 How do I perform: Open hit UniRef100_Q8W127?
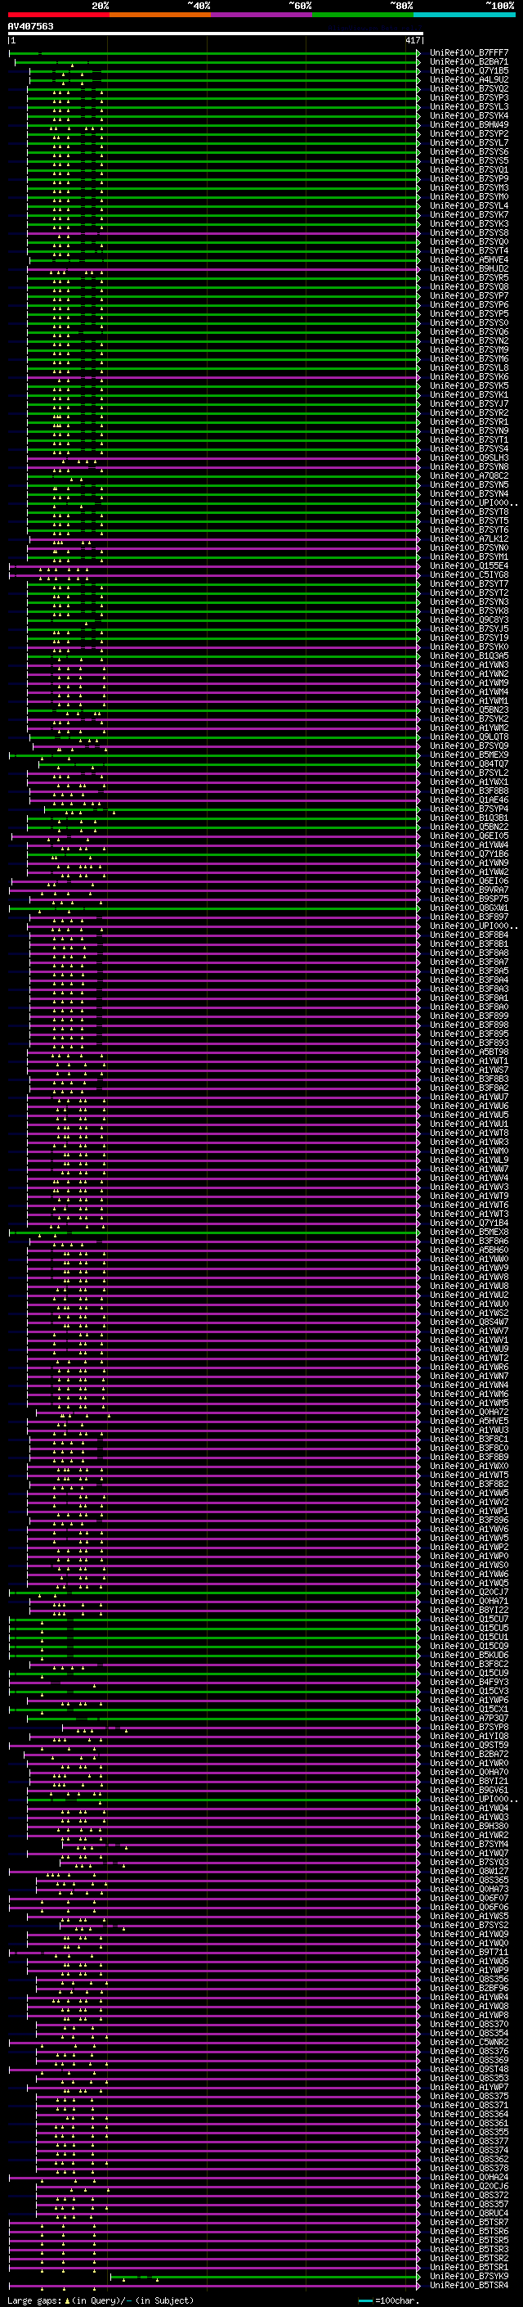click(468, 1871)
